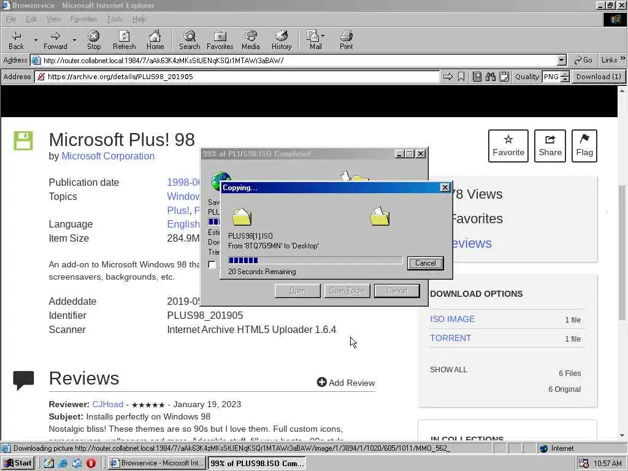
Task: Open the Favorites toolbar button
Action: click(x=220, y=40)
